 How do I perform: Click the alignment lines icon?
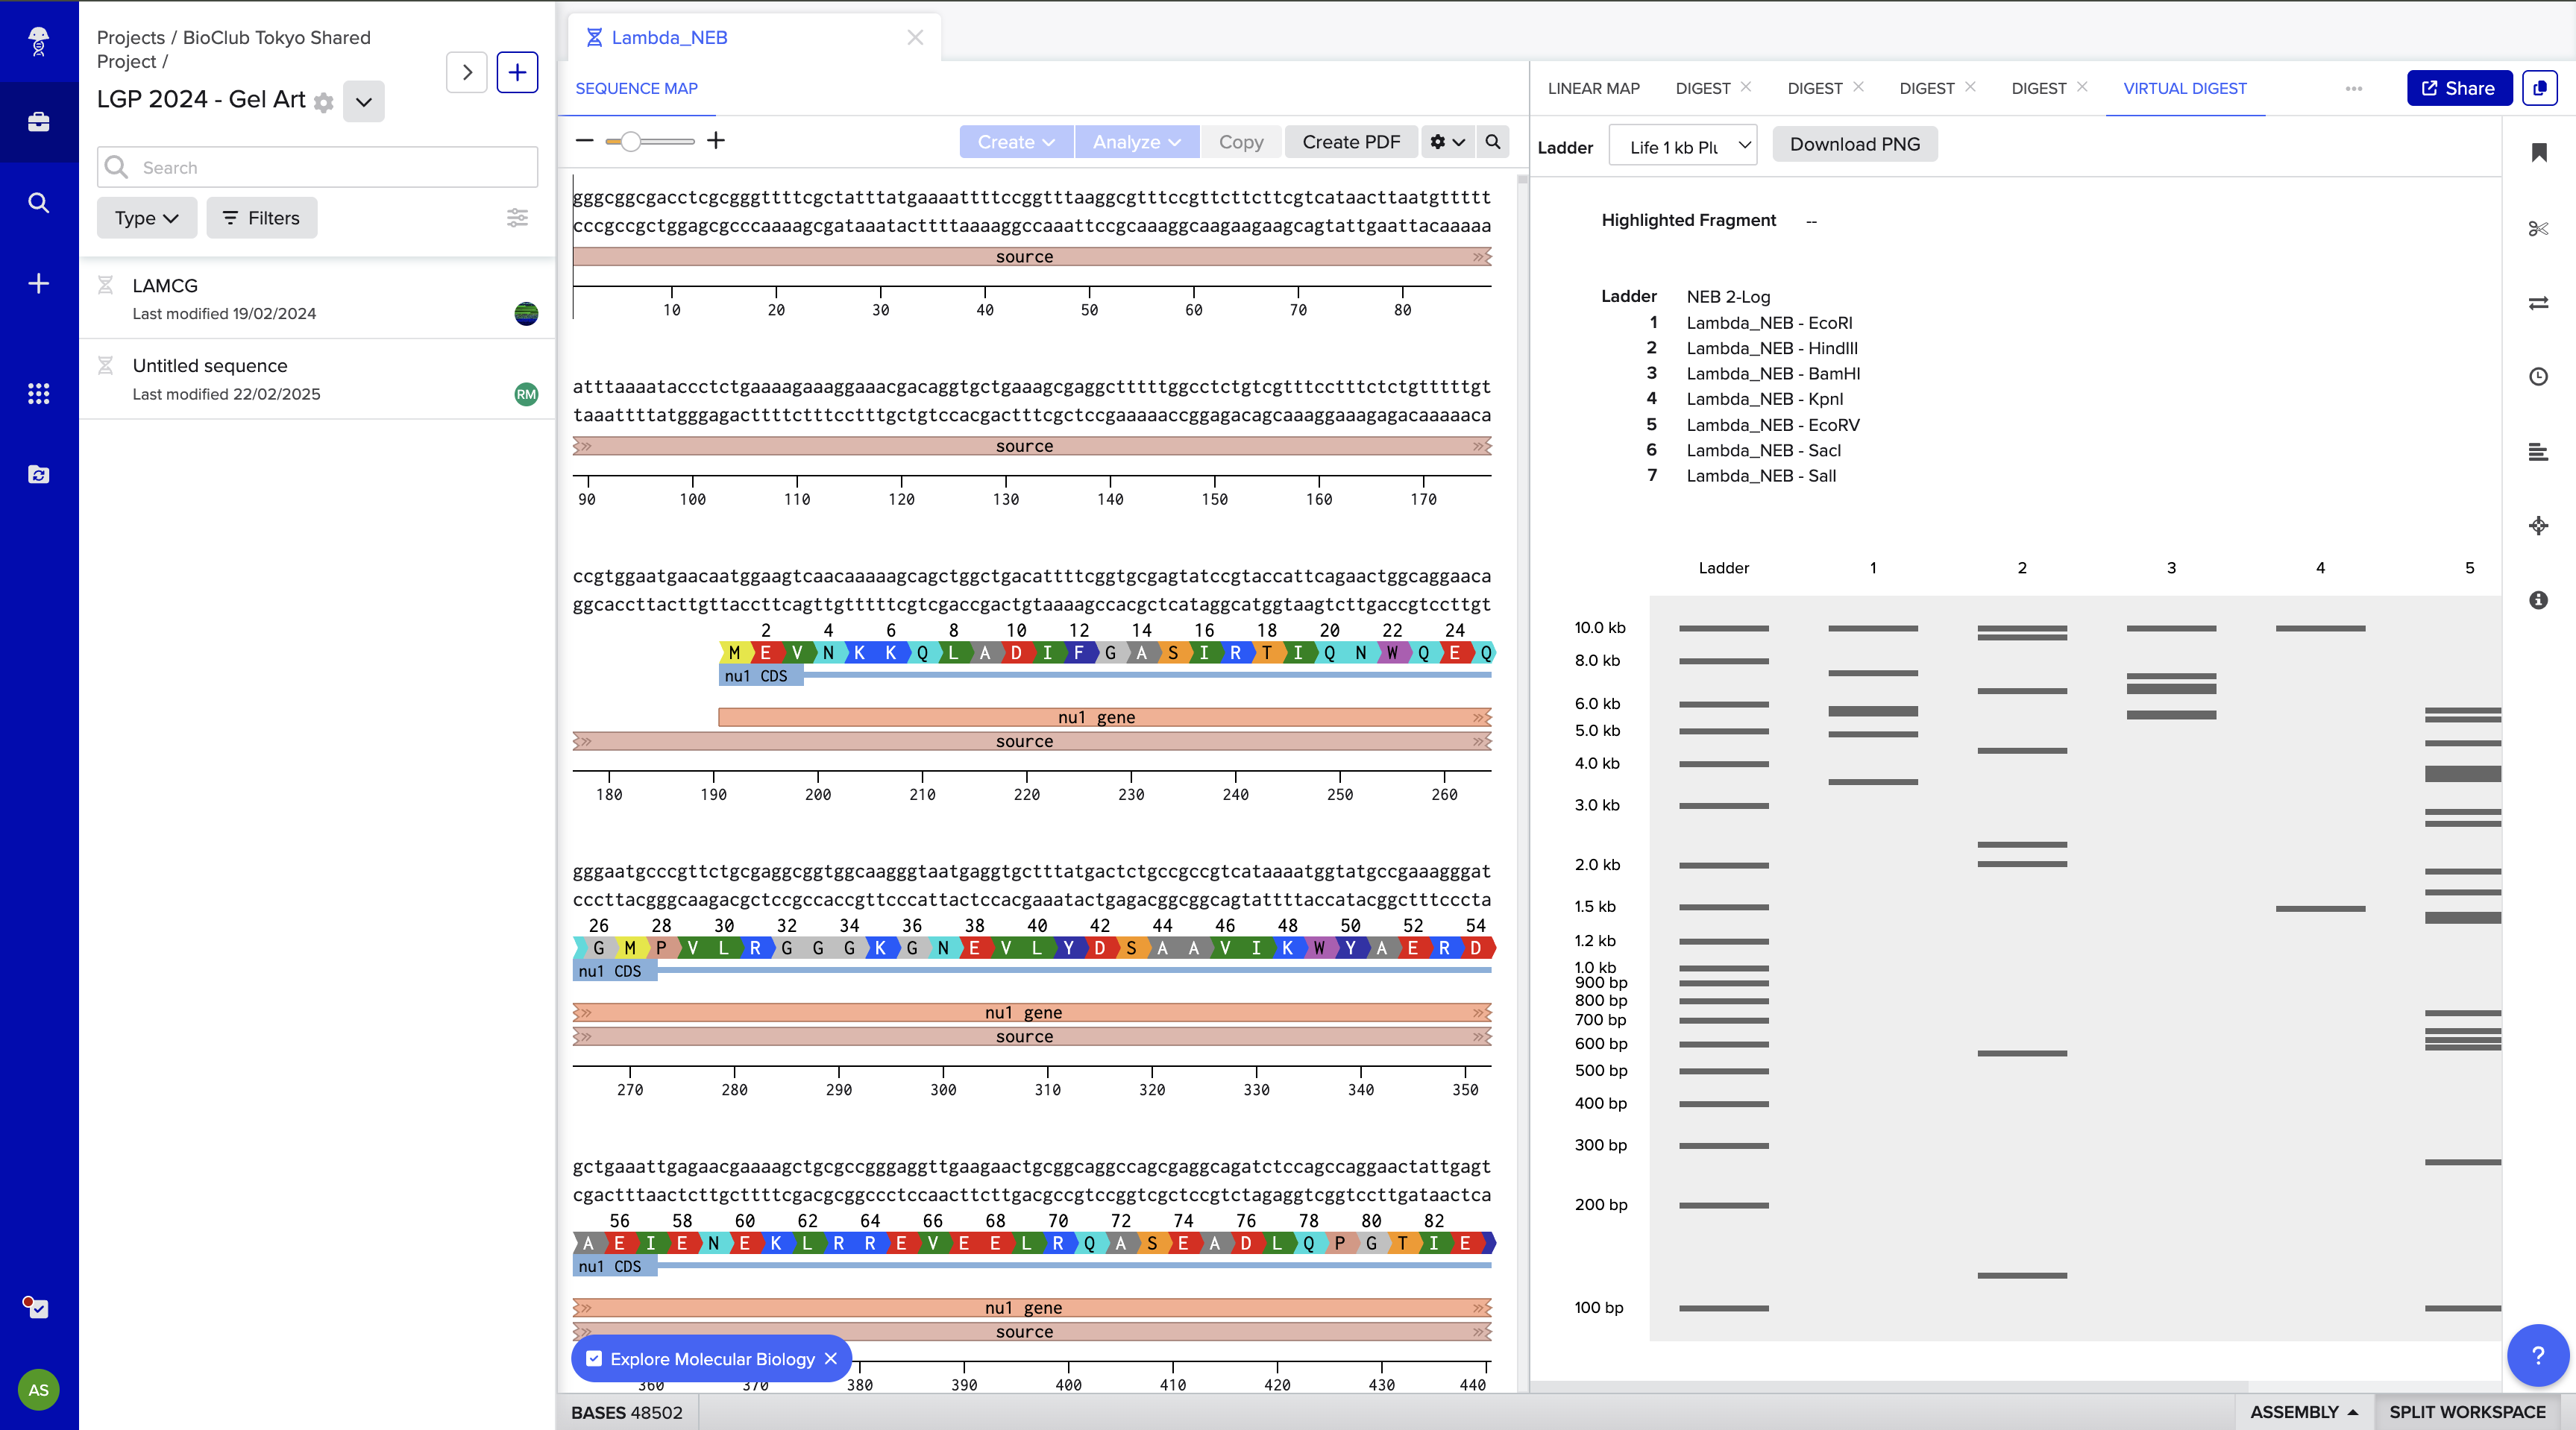(2538, 452)
